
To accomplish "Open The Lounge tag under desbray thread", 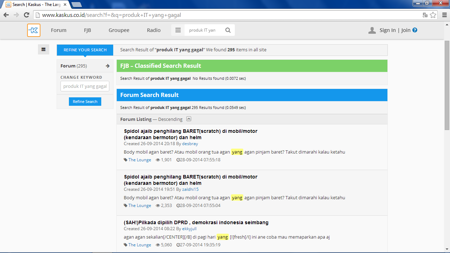I will pos(140,160).
